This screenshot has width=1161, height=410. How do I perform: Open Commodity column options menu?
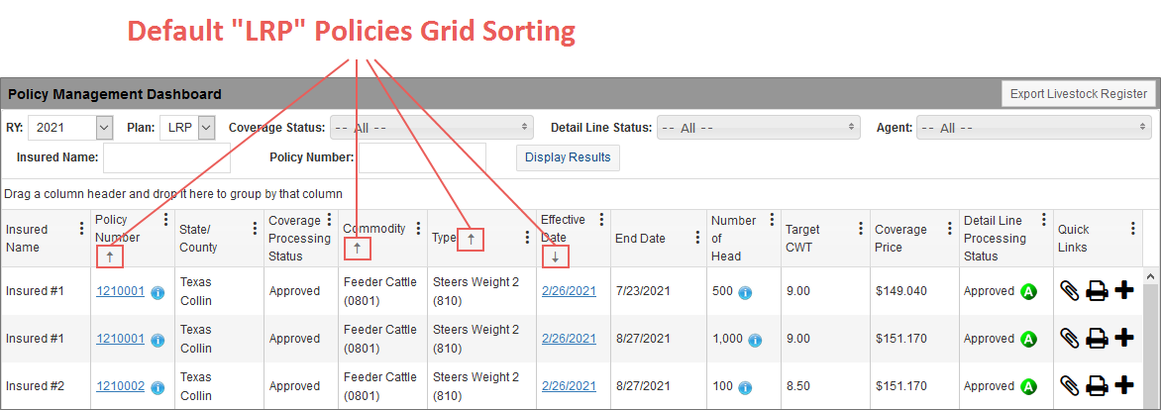point(419,229)
